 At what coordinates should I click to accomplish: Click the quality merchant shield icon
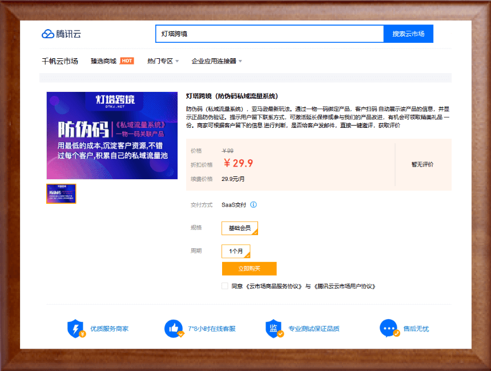76,329
